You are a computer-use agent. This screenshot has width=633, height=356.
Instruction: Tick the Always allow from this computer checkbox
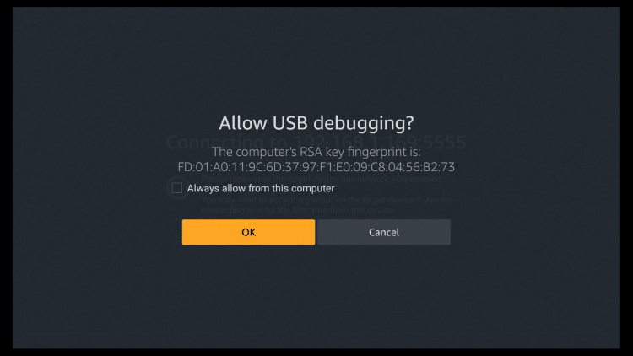(x=177, y=188)
